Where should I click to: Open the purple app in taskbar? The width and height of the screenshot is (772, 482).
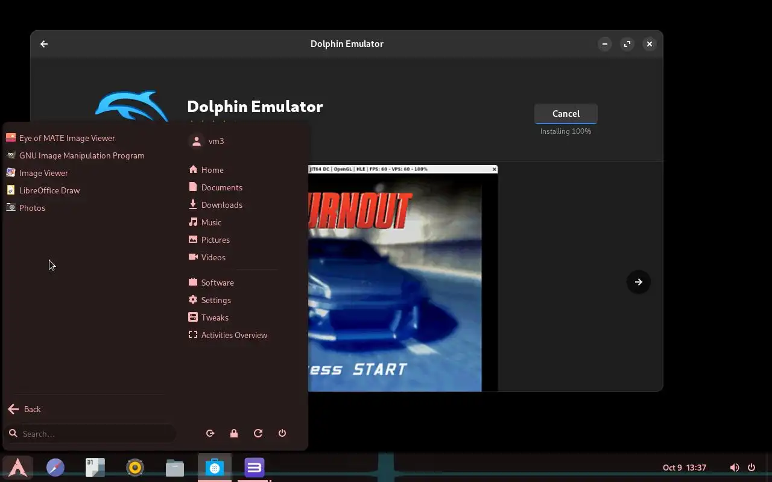tap(255, 468)
